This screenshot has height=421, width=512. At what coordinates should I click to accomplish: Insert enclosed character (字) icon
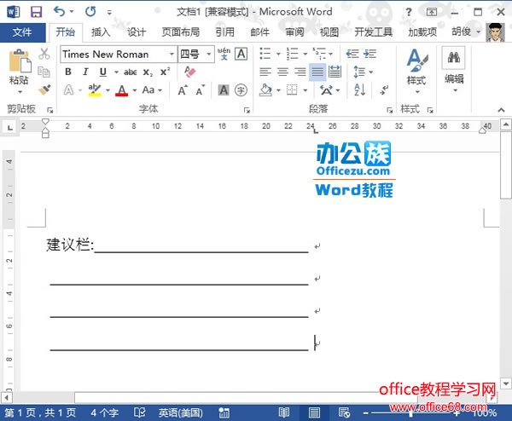[x=241, y=90]
